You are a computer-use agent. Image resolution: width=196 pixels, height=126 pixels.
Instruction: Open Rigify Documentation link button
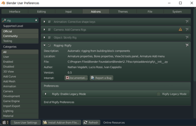[76, 78]
